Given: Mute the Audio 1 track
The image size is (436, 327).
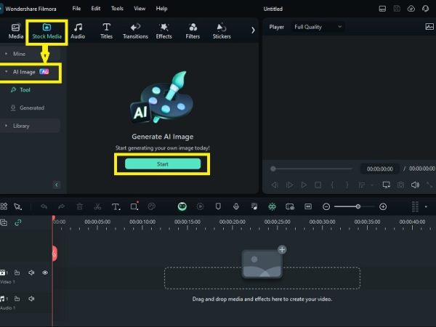Looking at the screenshot, I should (x=31, y=299).
